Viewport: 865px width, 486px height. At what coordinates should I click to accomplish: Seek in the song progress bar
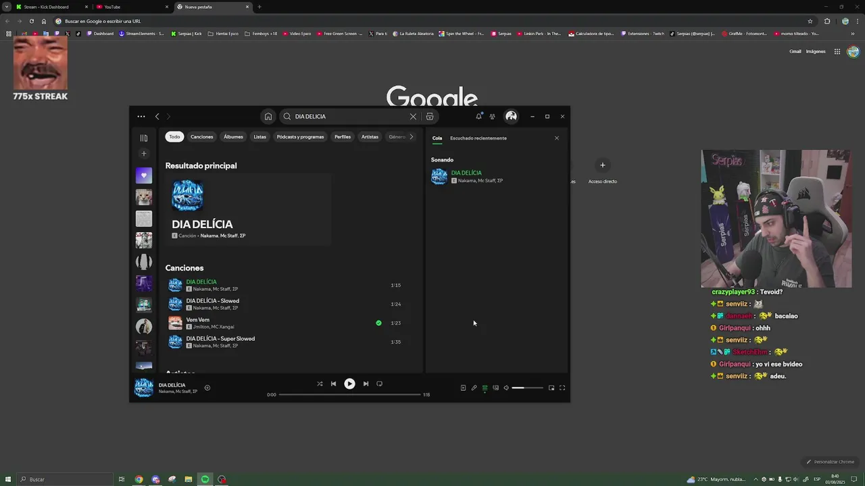[x=349, y=394]
